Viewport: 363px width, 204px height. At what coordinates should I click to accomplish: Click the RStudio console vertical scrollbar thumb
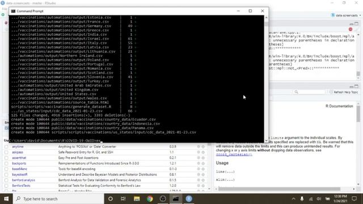[358, 74]
